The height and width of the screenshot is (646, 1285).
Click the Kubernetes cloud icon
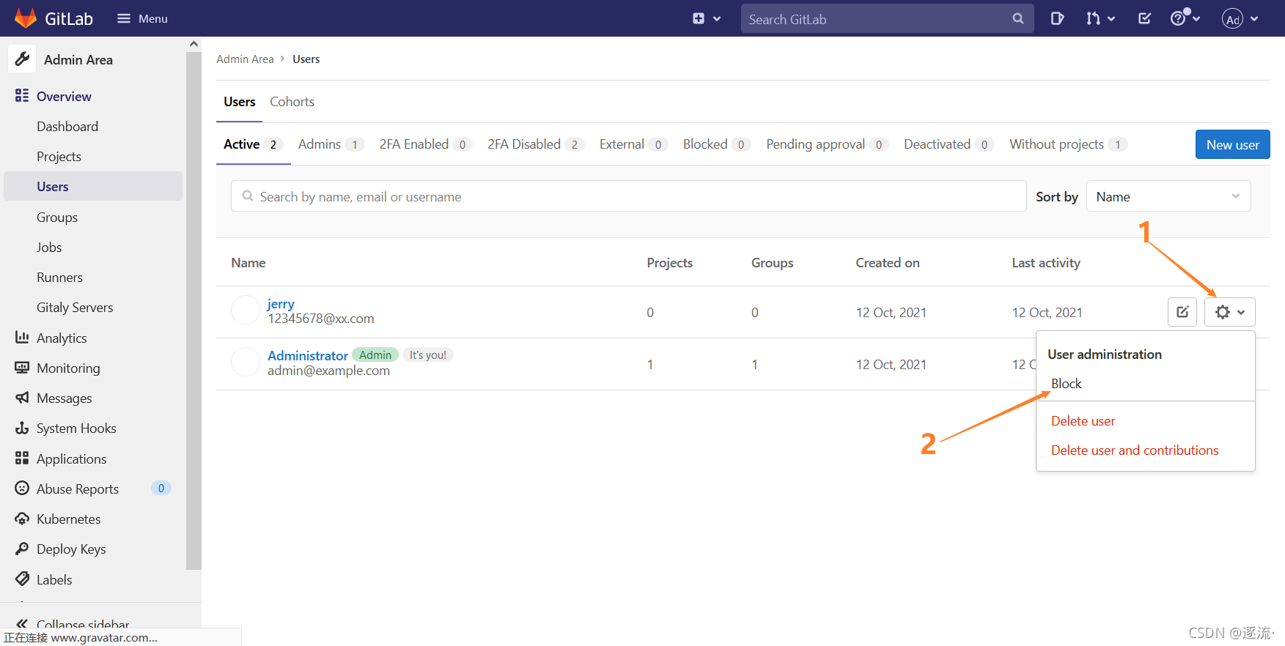click(22, 519)
